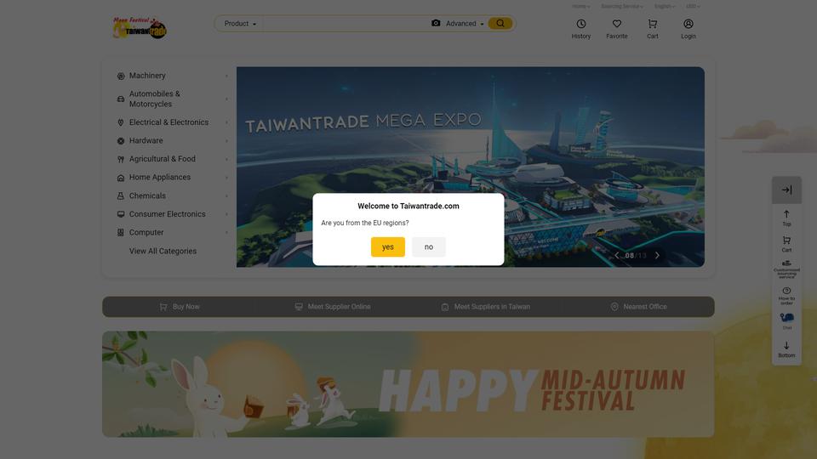Image resolution: width=817 pixels, height=459 pixels.
Task: Go to next banner slide arrow
Action: (x=657, y=256)
